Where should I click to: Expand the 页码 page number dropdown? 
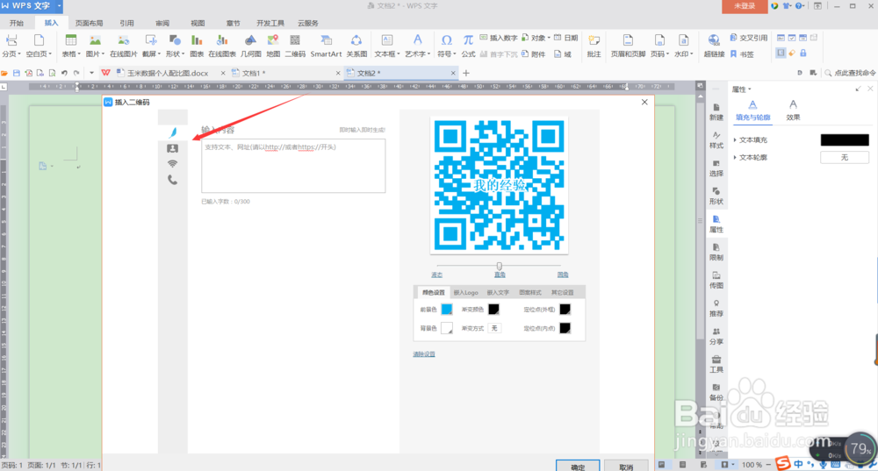[659, 54]
